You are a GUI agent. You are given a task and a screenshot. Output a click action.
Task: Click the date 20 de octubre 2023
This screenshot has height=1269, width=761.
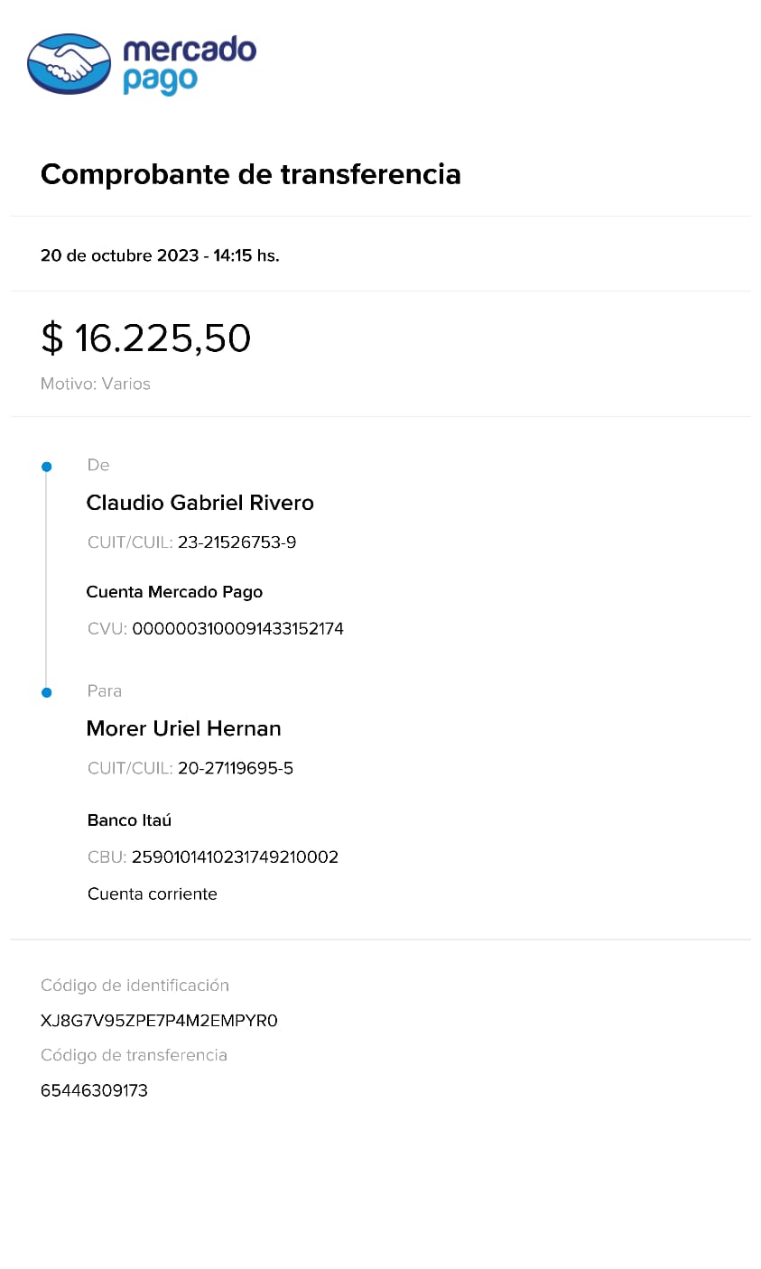pos(119,255)
